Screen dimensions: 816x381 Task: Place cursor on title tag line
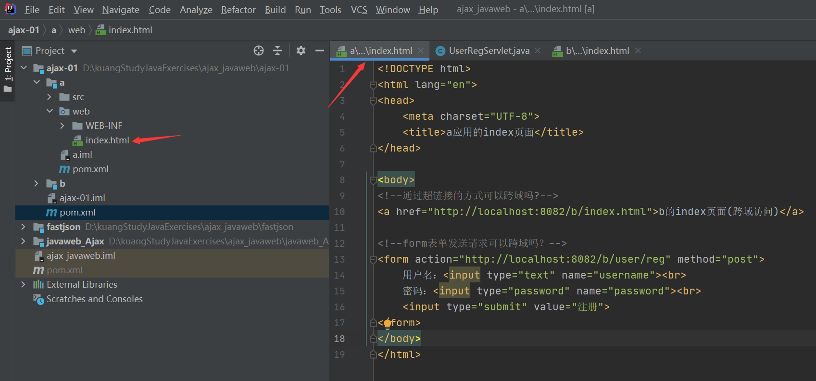click(493, 132)
